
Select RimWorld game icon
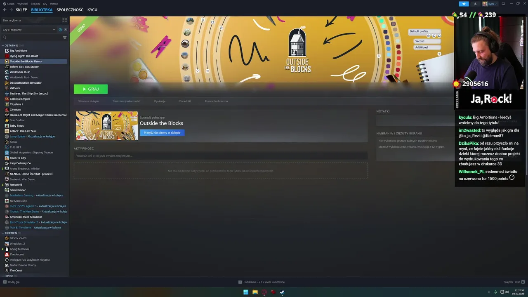[x=7, y=185]
